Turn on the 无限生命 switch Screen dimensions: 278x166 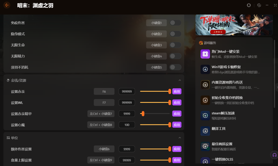tap(175, 45)
